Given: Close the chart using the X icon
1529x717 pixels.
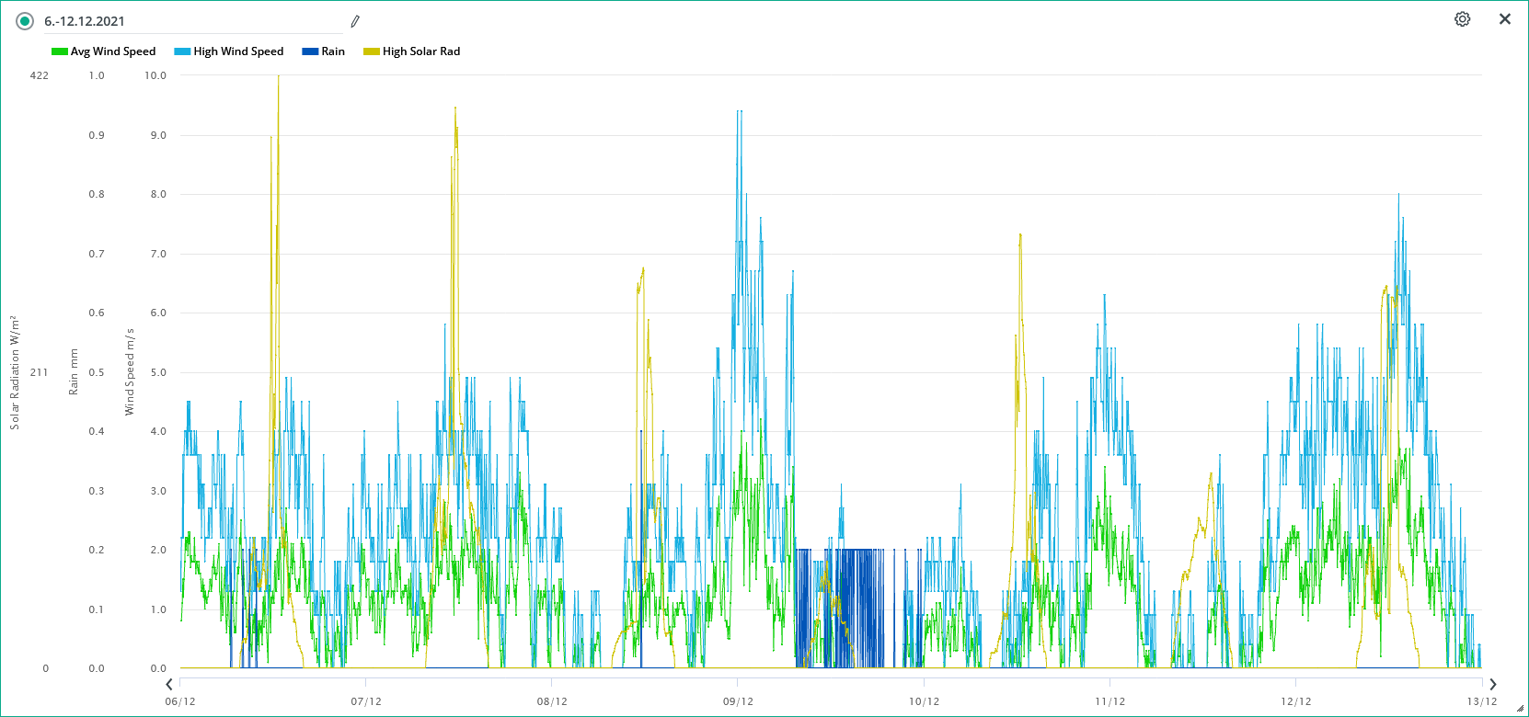Looking at the screenshot, I should 1505,19.
